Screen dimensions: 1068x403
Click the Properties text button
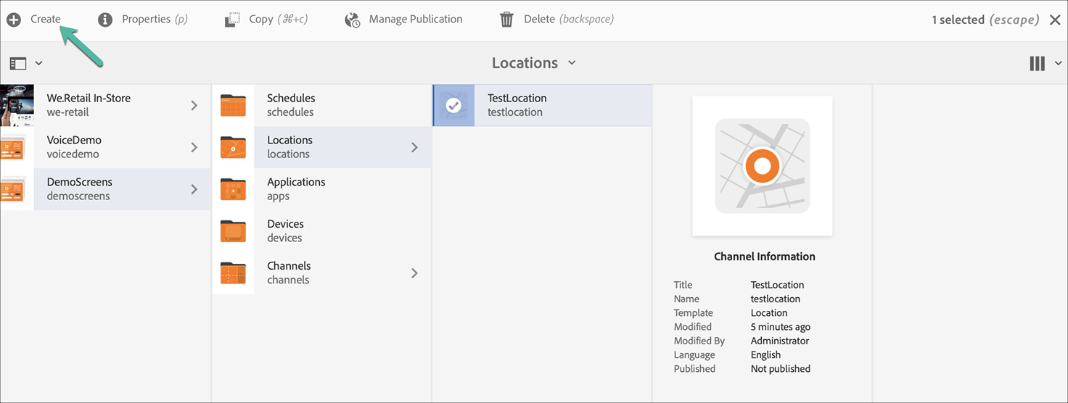click(146, 20)
